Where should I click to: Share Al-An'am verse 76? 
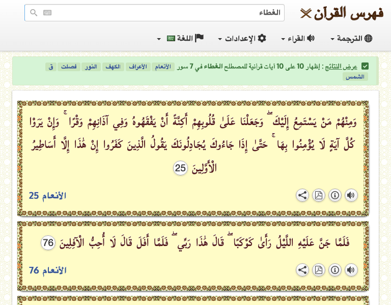tap(302, 270)
